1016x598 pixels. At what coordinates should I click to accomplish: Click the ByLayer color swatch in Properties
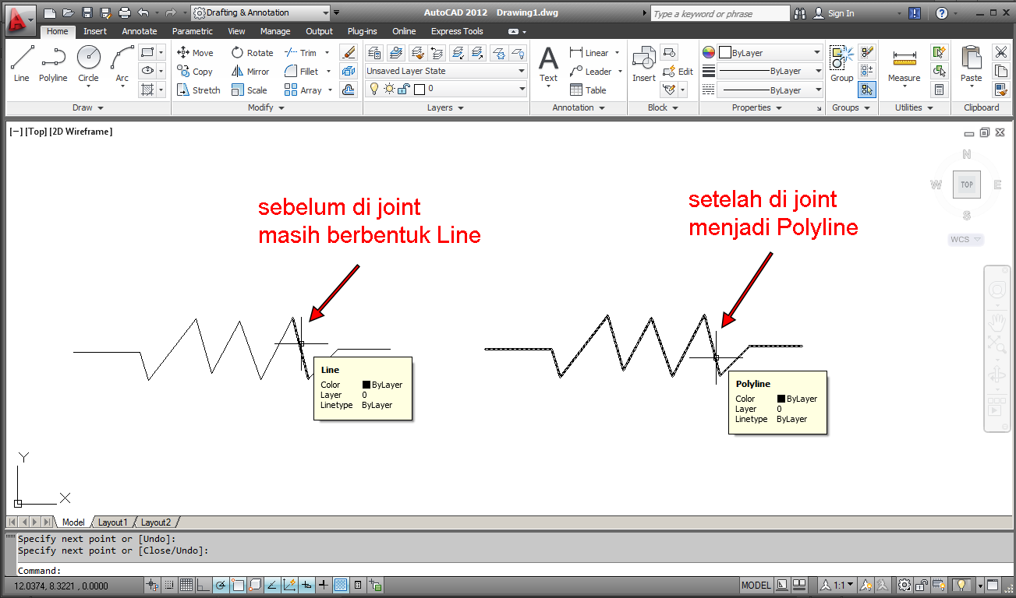click(x=724, y=52)
